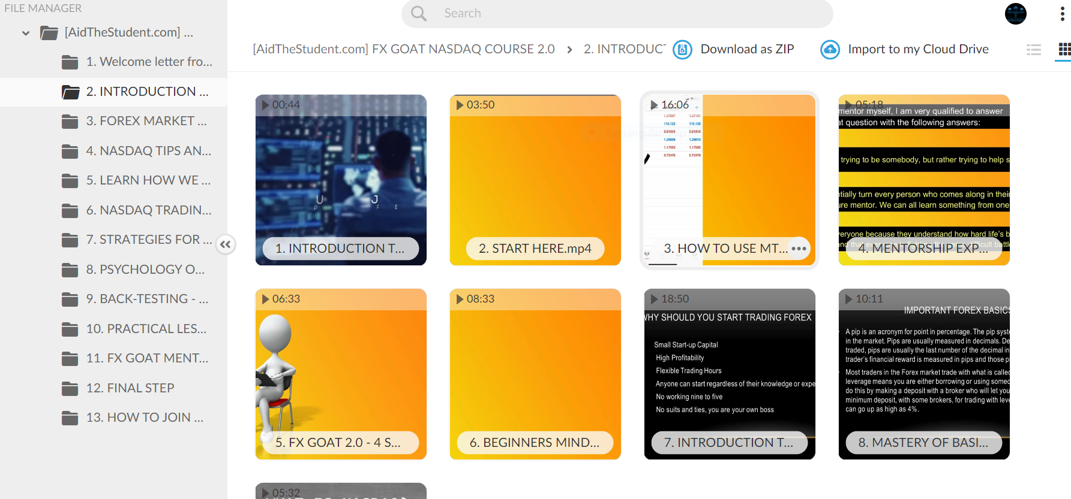The image size is (1071, 499).
Task: Open the 3. FOREX MARKET folder label
Action: coord(146,121)
